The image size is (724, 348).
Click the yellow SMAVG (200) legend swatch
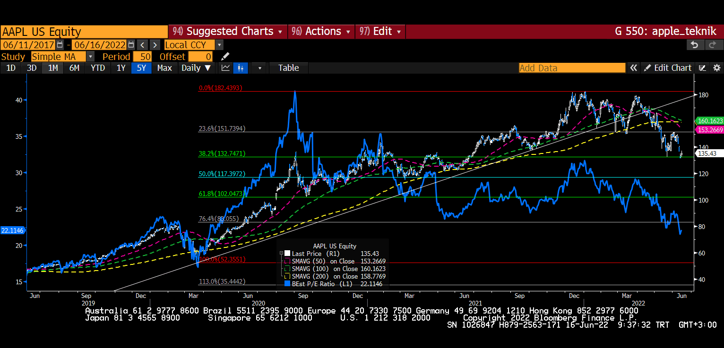pos(287,276)
